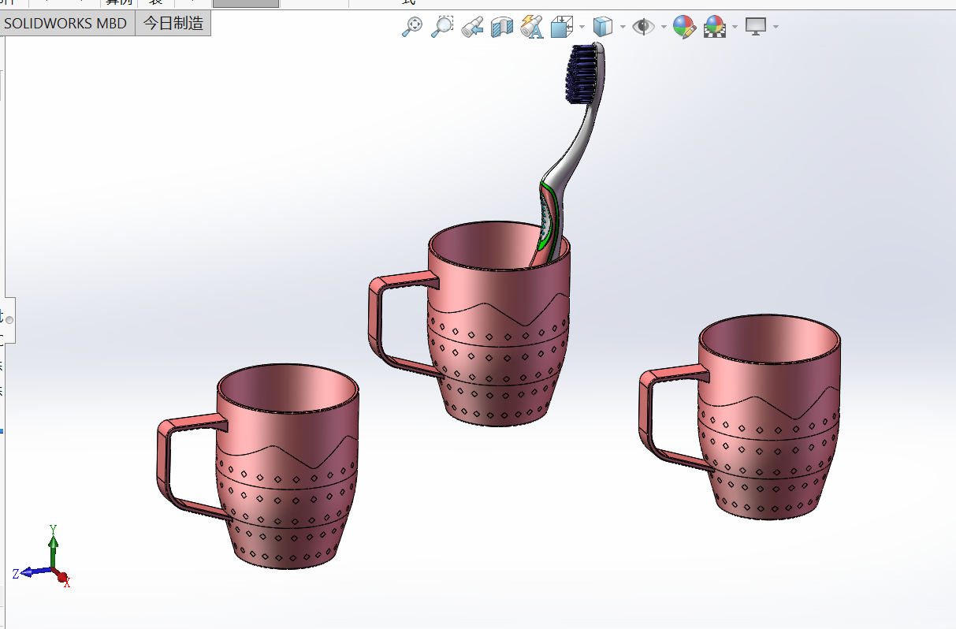Expand the Display Style dropdown arrow
956x629 pixels.
click(x=623, y=27)
